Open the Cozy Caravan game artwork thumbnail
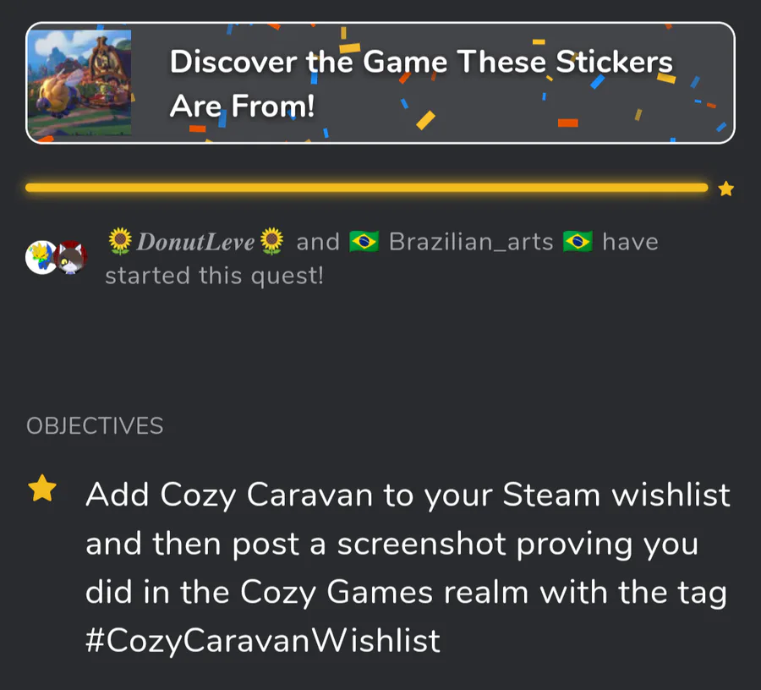 click(x=79, y=83)
